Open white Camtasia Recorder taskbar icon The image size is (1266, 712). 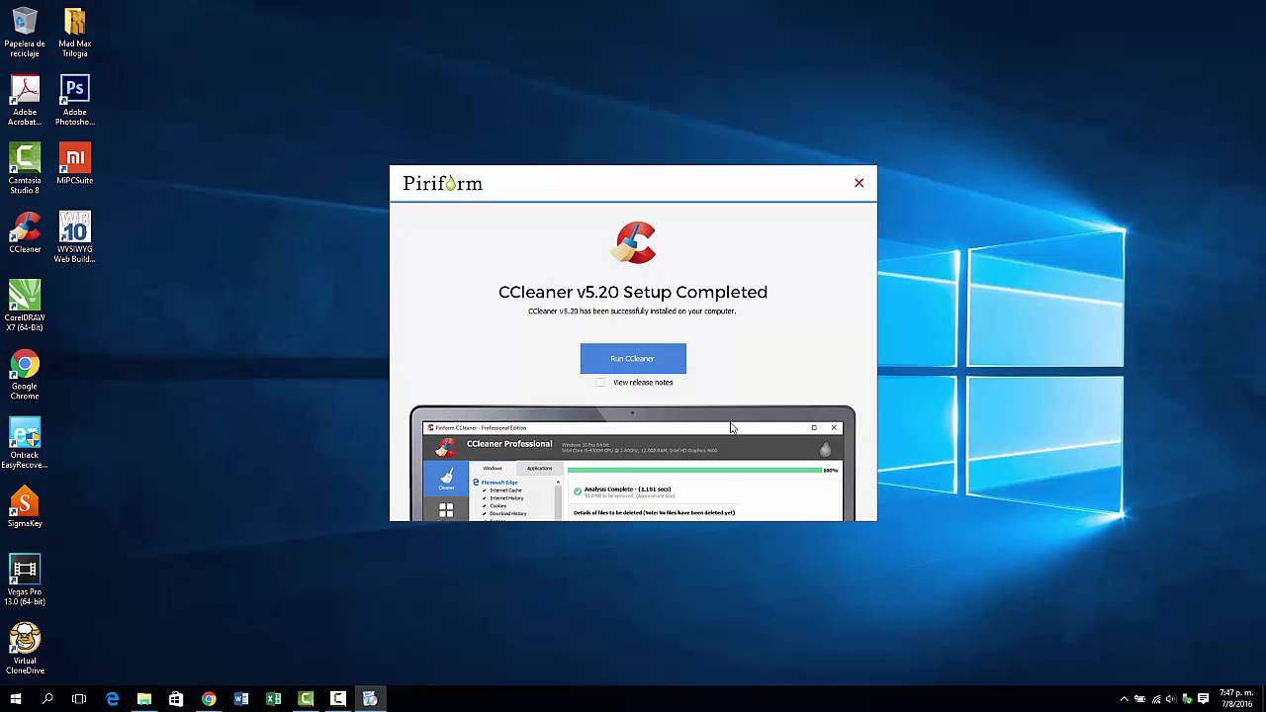337,698
